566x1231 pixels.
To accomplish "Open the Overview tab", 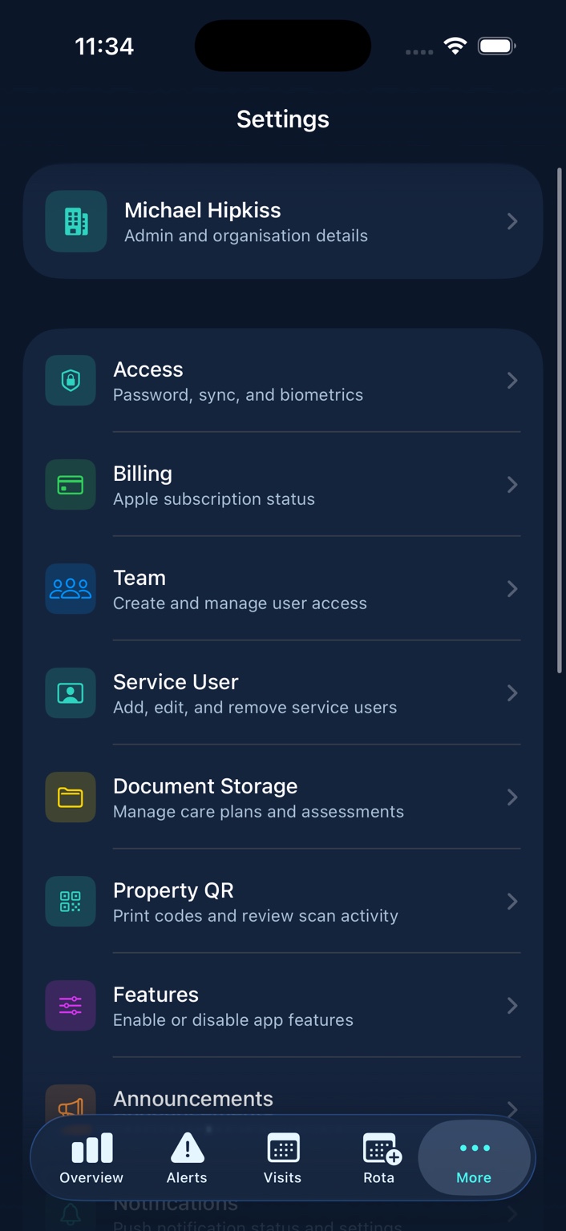I will click(91, 1159).
